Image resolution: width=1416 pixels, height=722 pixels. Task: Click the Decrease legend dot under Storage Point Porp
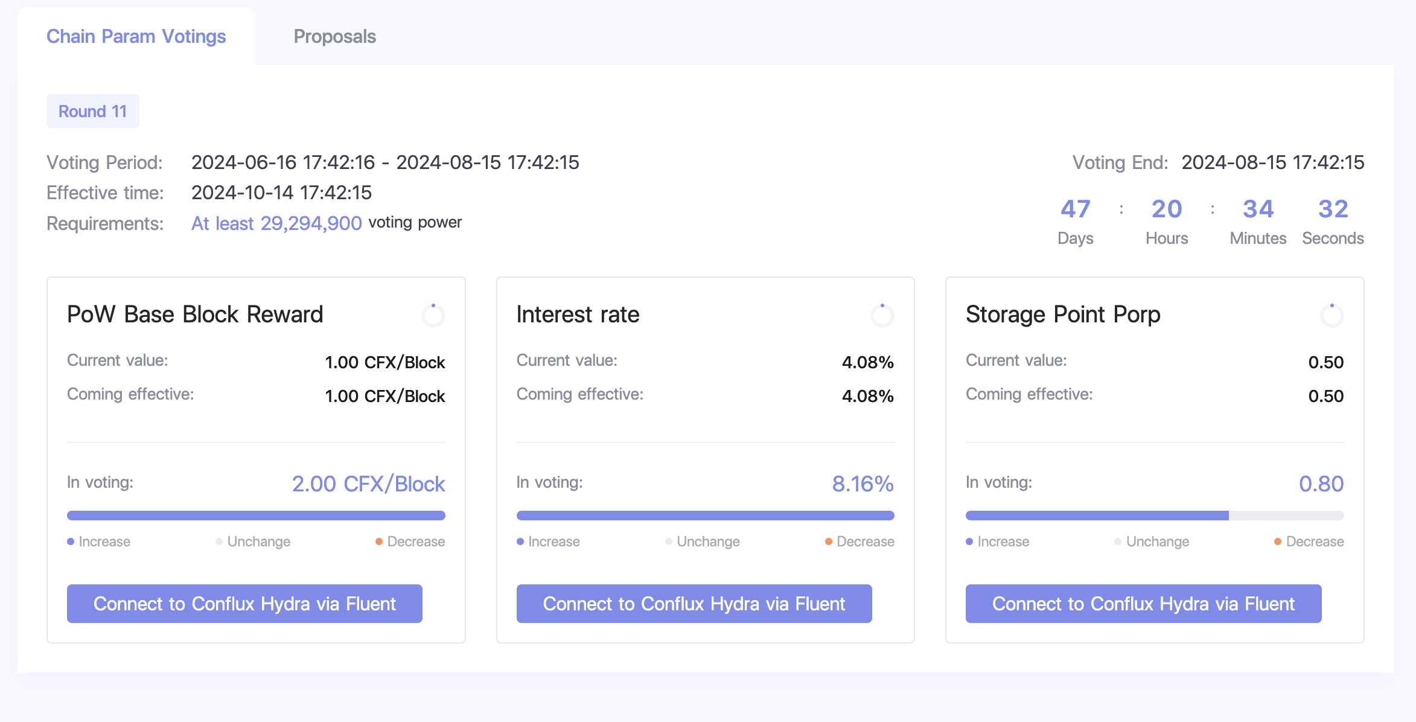(x=1278, y=541)
